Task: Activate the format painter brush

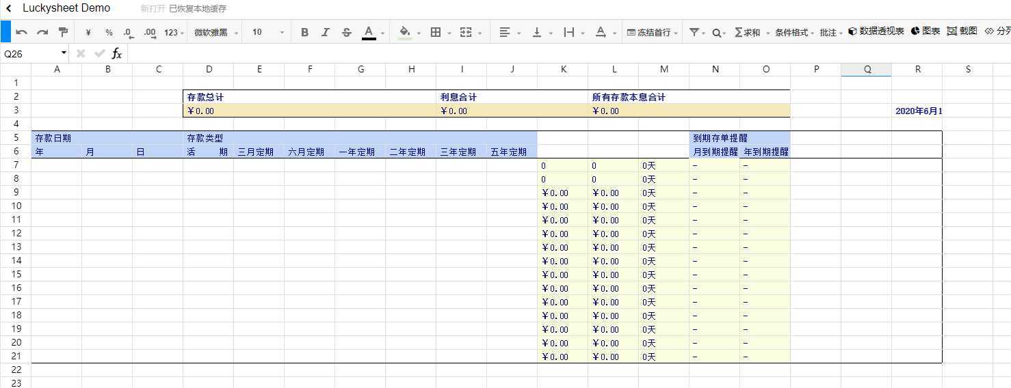Action: tap(63, 32)
